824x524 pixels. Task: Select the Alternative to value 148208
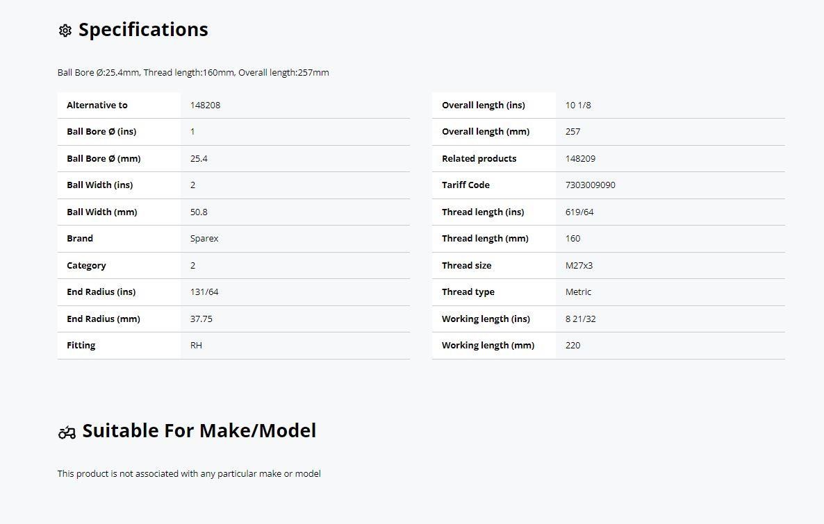point(205,105)
